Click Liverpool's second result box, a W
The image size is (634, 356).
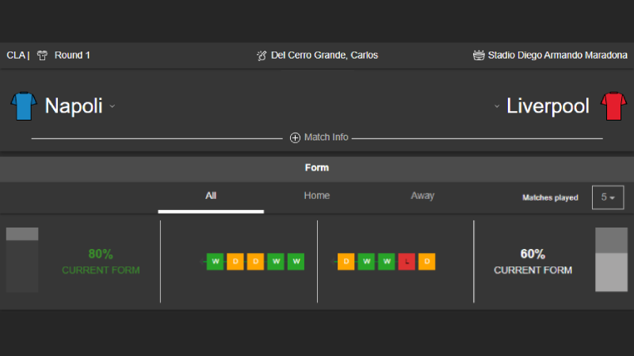(x=366, y=262)
